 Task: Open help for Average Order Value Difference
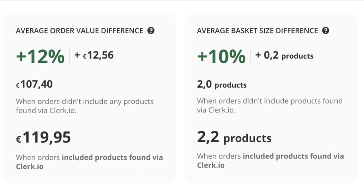pos(151,31)
